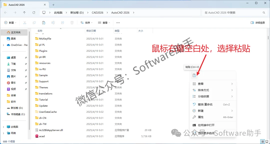Open 排序方式 submenu in context menu

click(x=213, y=90)
